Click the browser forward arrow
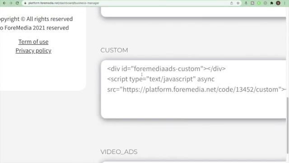Viewport: 289px width, 163px height. click(11, 3)
